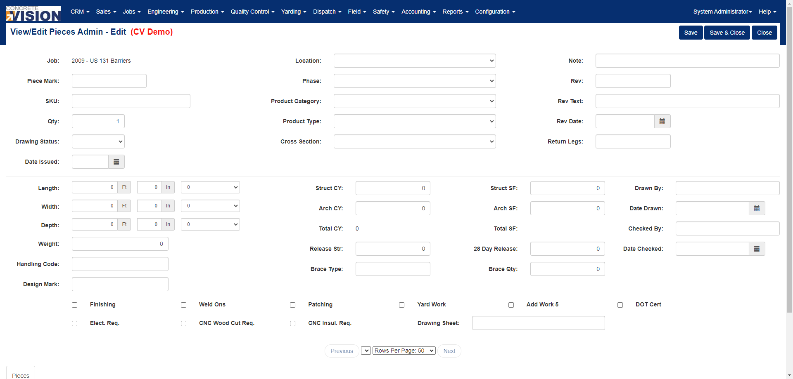This screenshot has width=793, height=379.
Task: Click the Close button
Action: click(x=765, y=33)
